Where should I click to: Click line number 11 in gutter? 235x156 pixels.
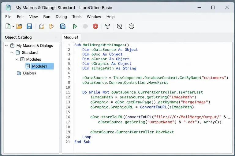pyautogui.click(x=68, y=92)
